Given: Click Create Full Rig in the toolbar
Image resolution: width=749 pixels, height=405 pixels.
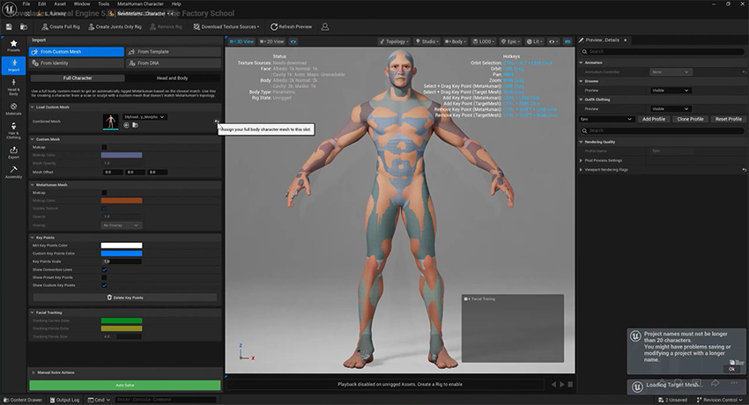Looking at the screenshot, I should pyautogui.click(x=61, y=26).
